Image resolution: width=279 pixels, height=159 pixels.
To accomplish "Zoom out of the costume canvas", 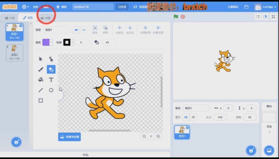I will [x=144, y=136].
